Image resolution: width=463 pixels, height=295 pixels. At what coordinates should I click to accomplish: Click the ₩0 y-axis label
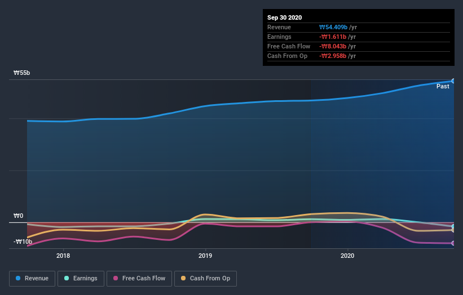(x=18, y=216)
